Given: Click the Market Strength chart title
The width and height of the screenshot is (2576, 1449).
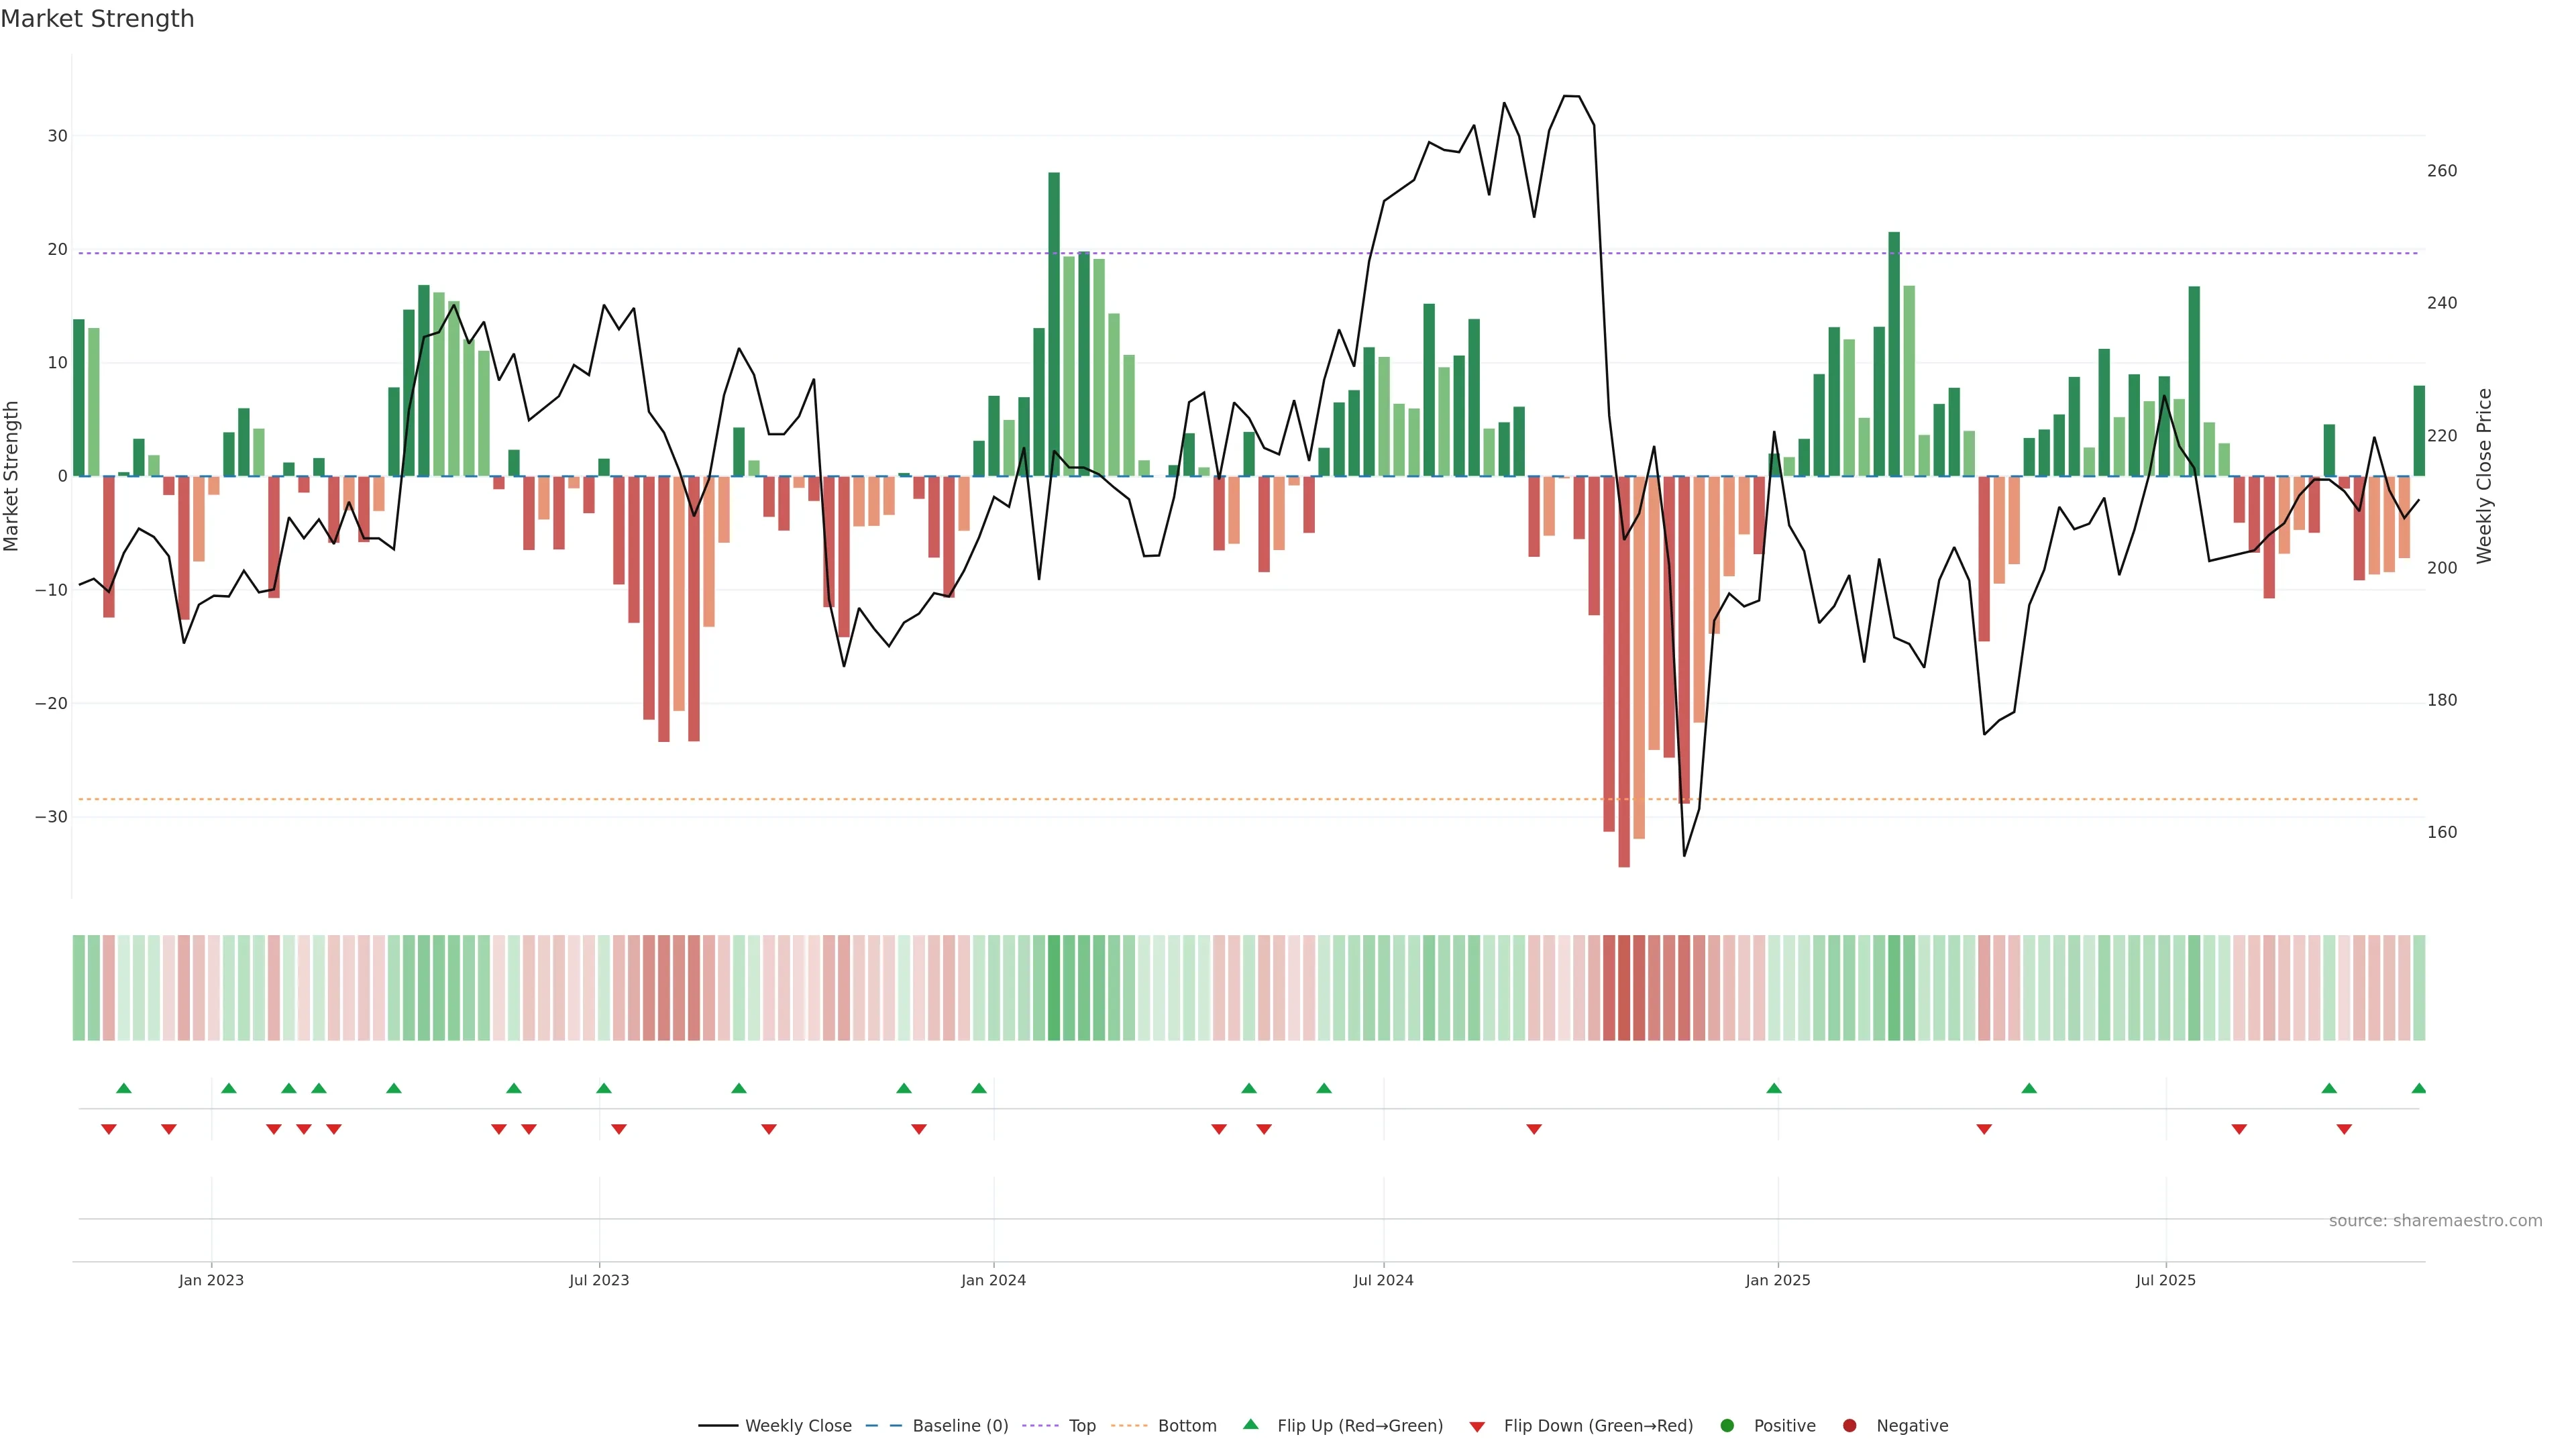Looking at the screenshot, I should (97, 19).
